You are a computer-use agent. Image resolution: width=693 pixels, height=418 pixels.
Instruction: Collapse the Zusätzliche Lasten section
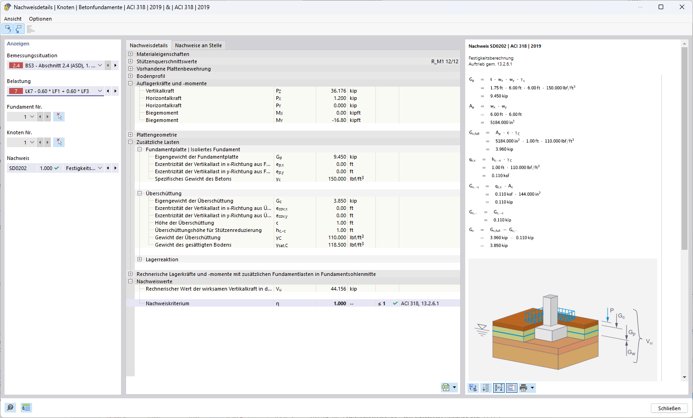click(130, 142)
